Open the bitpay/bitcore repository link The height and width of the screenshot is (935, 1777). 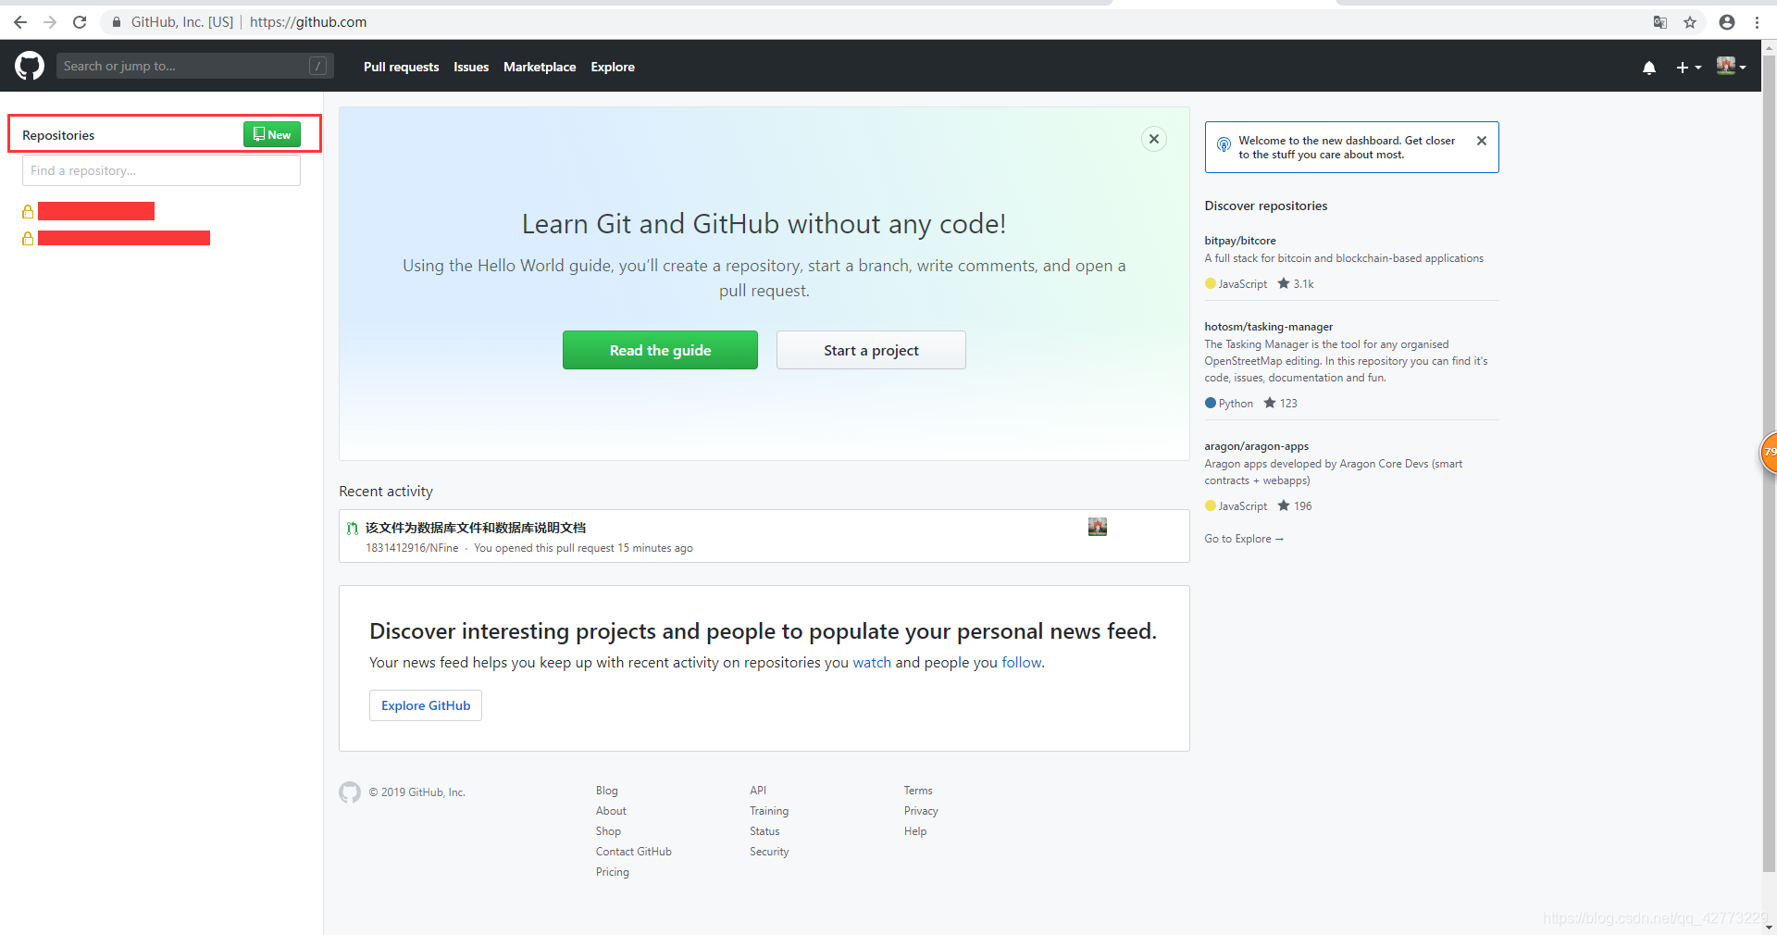(1240, 241)
